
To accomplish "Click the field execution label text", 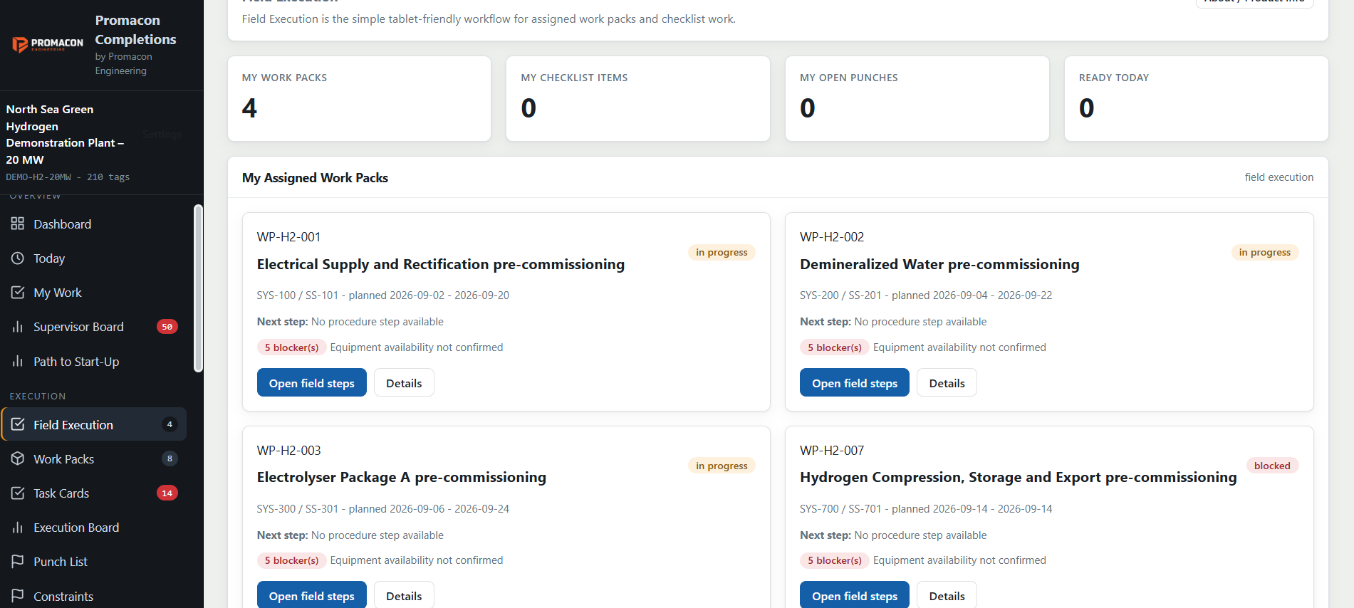I will point(1279,177).
